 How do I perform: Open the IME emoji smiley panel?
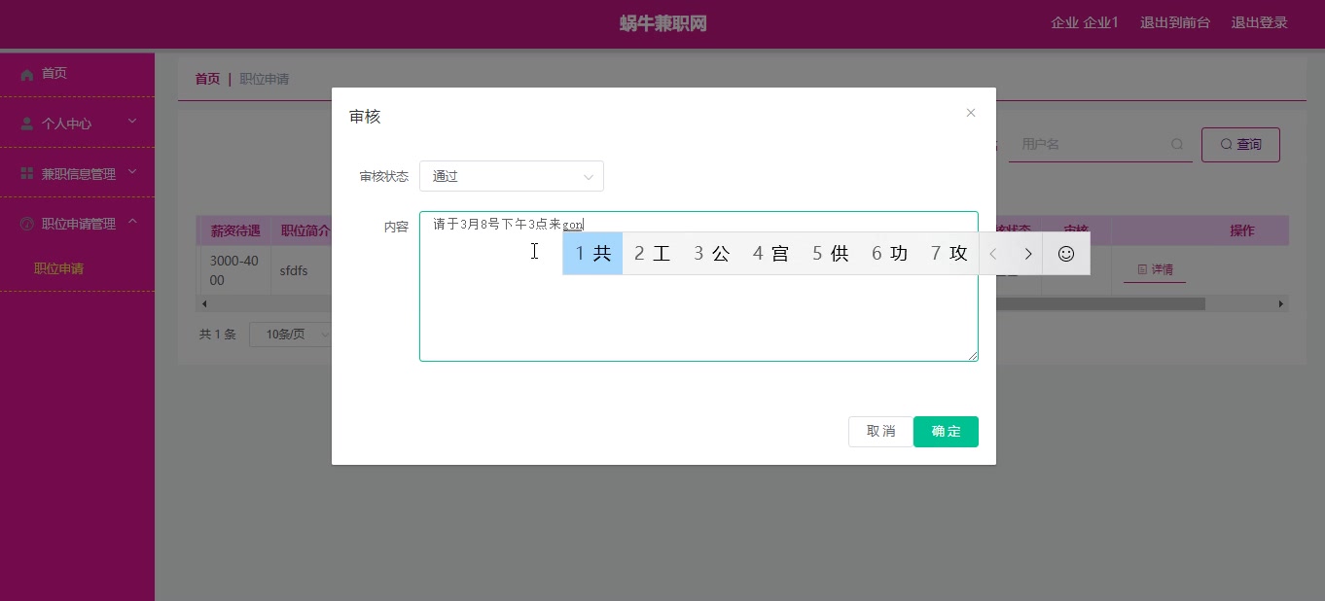[1066, 254]
